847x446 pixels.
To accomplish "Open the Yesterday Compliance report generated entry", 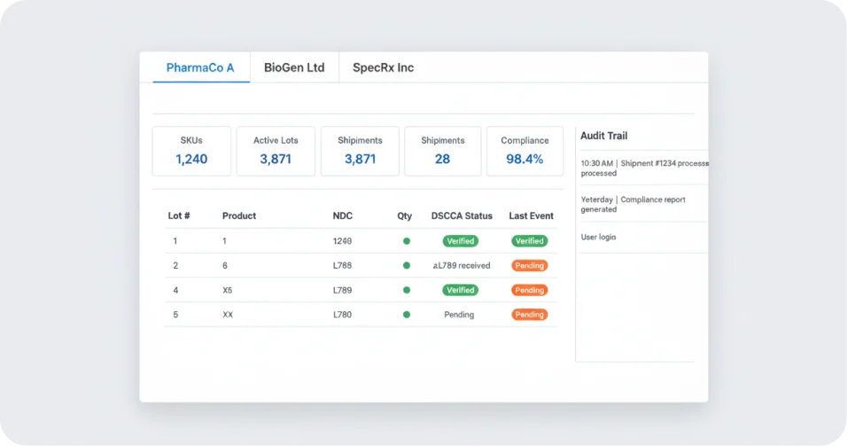I will pyautogui.click(x=633, y=204).
